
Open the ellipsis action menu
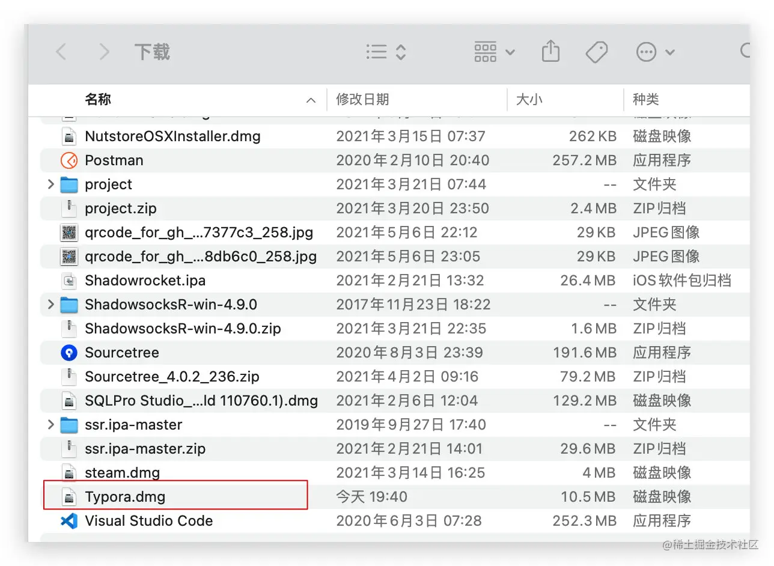click(655, 52)
